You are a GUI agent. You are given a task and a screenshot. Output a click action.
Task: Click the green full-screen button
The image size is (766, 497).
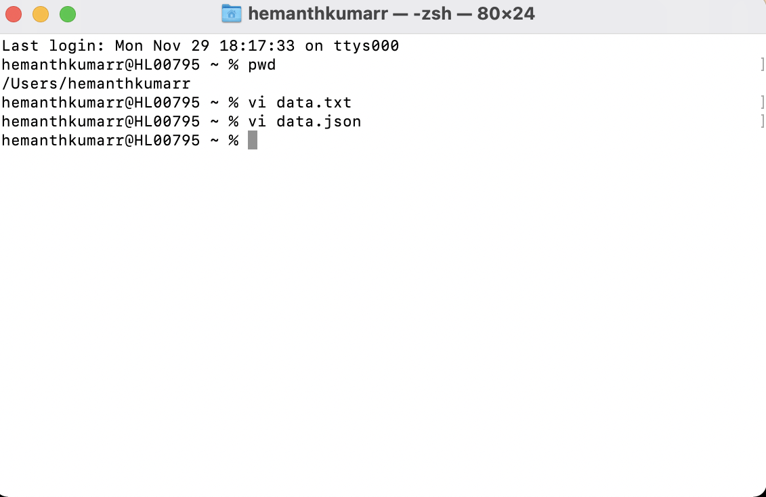[x=66, y=13]
